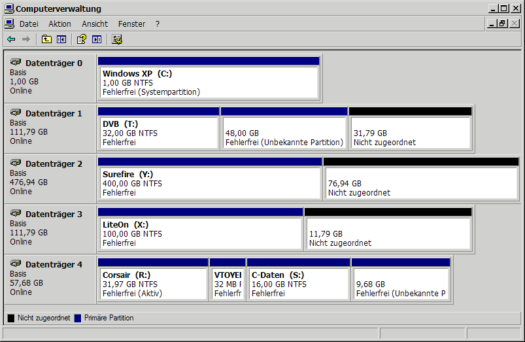This screenshot has width=525, height=342.
Task: Open the Fenster menu
Action: [x=131, y=24]
